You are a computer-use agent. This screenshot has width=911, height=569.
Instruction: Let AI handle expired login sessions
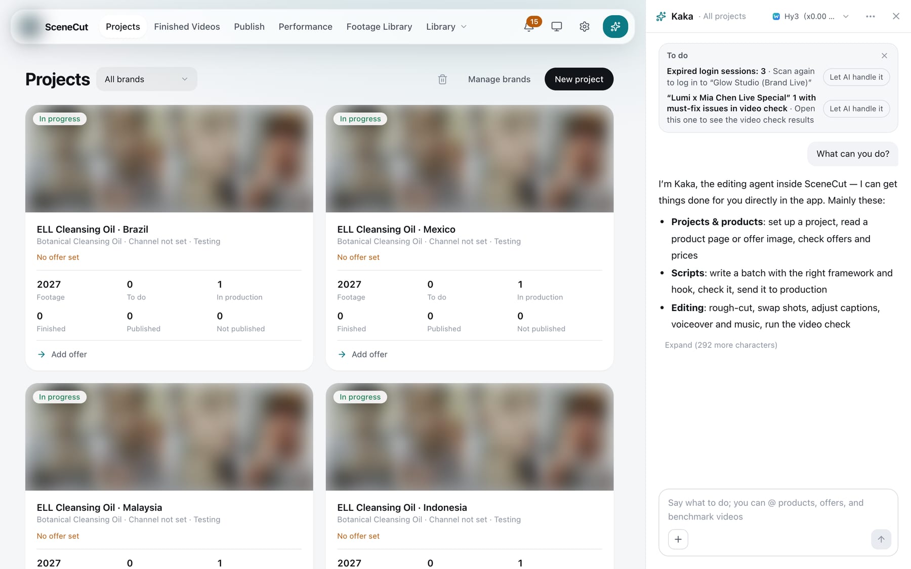click(x=856, y=77)
